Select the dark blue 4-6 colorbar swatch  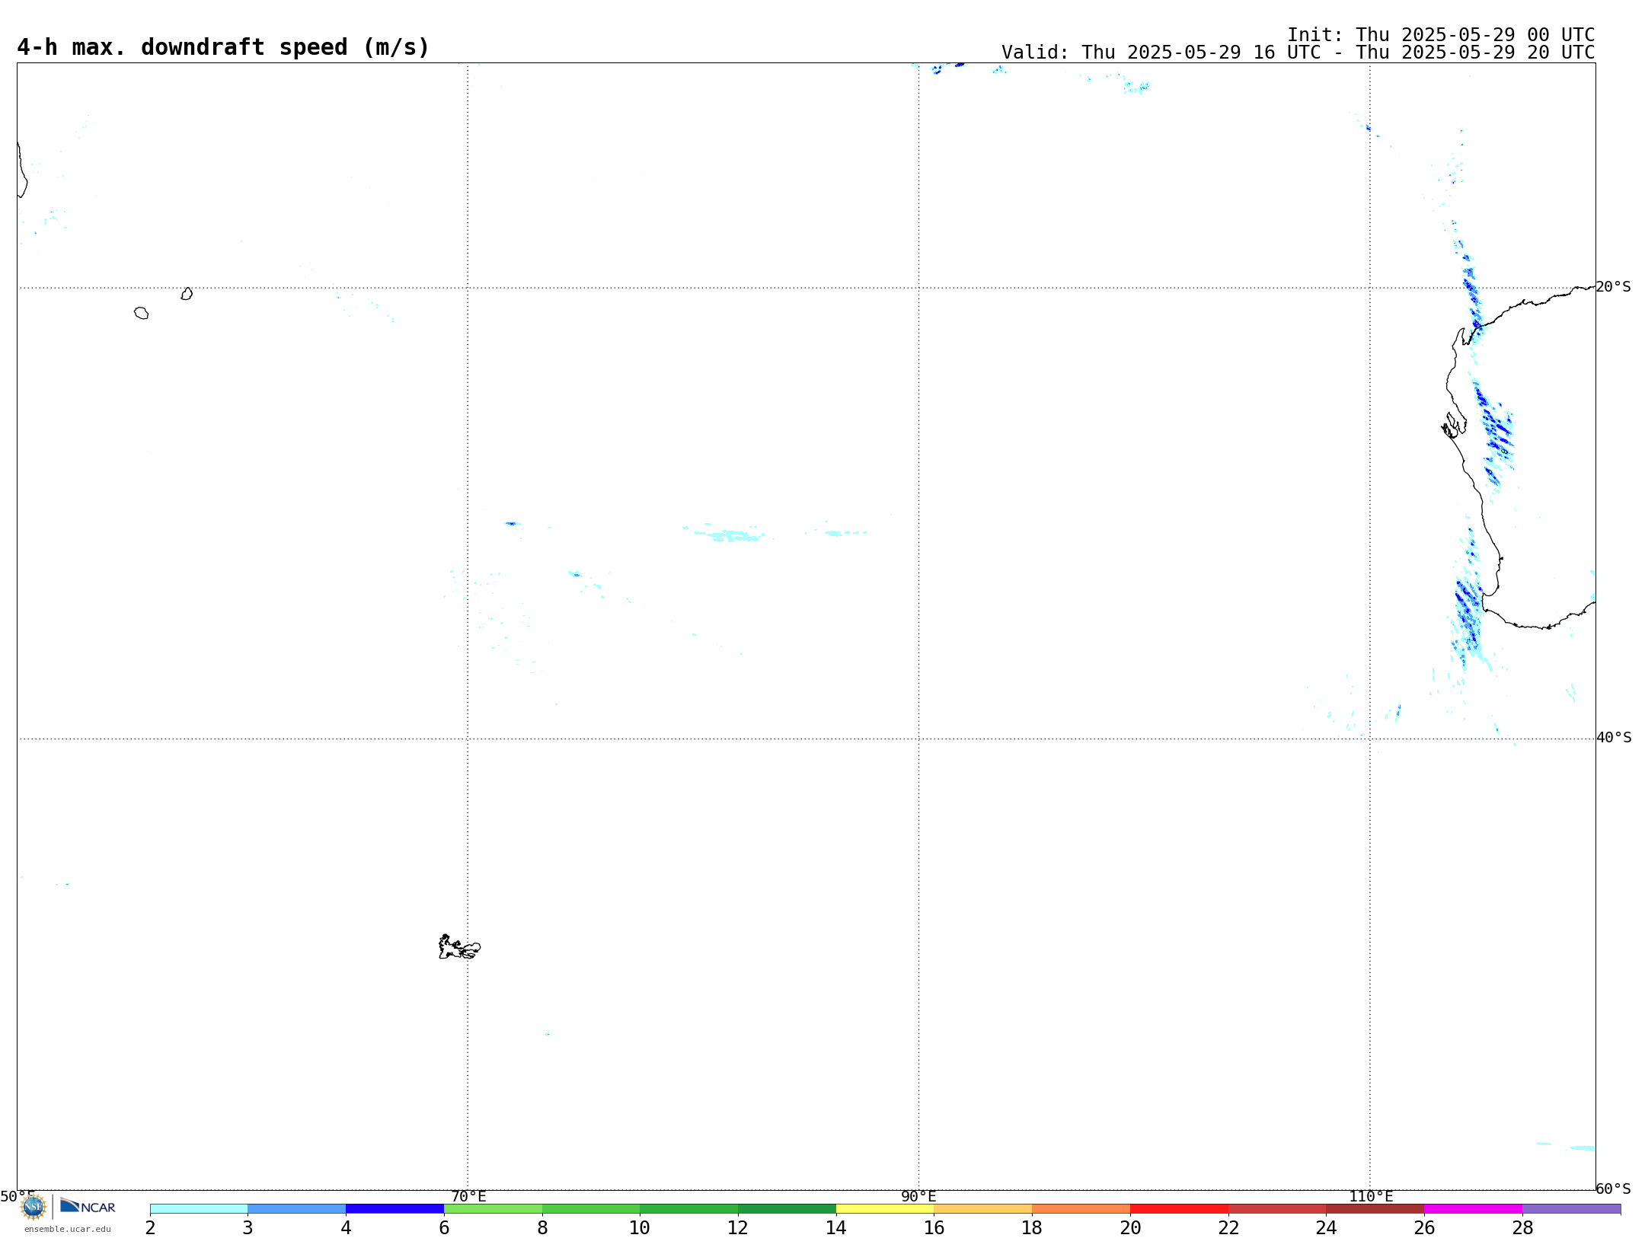[x=394, y=1209]
